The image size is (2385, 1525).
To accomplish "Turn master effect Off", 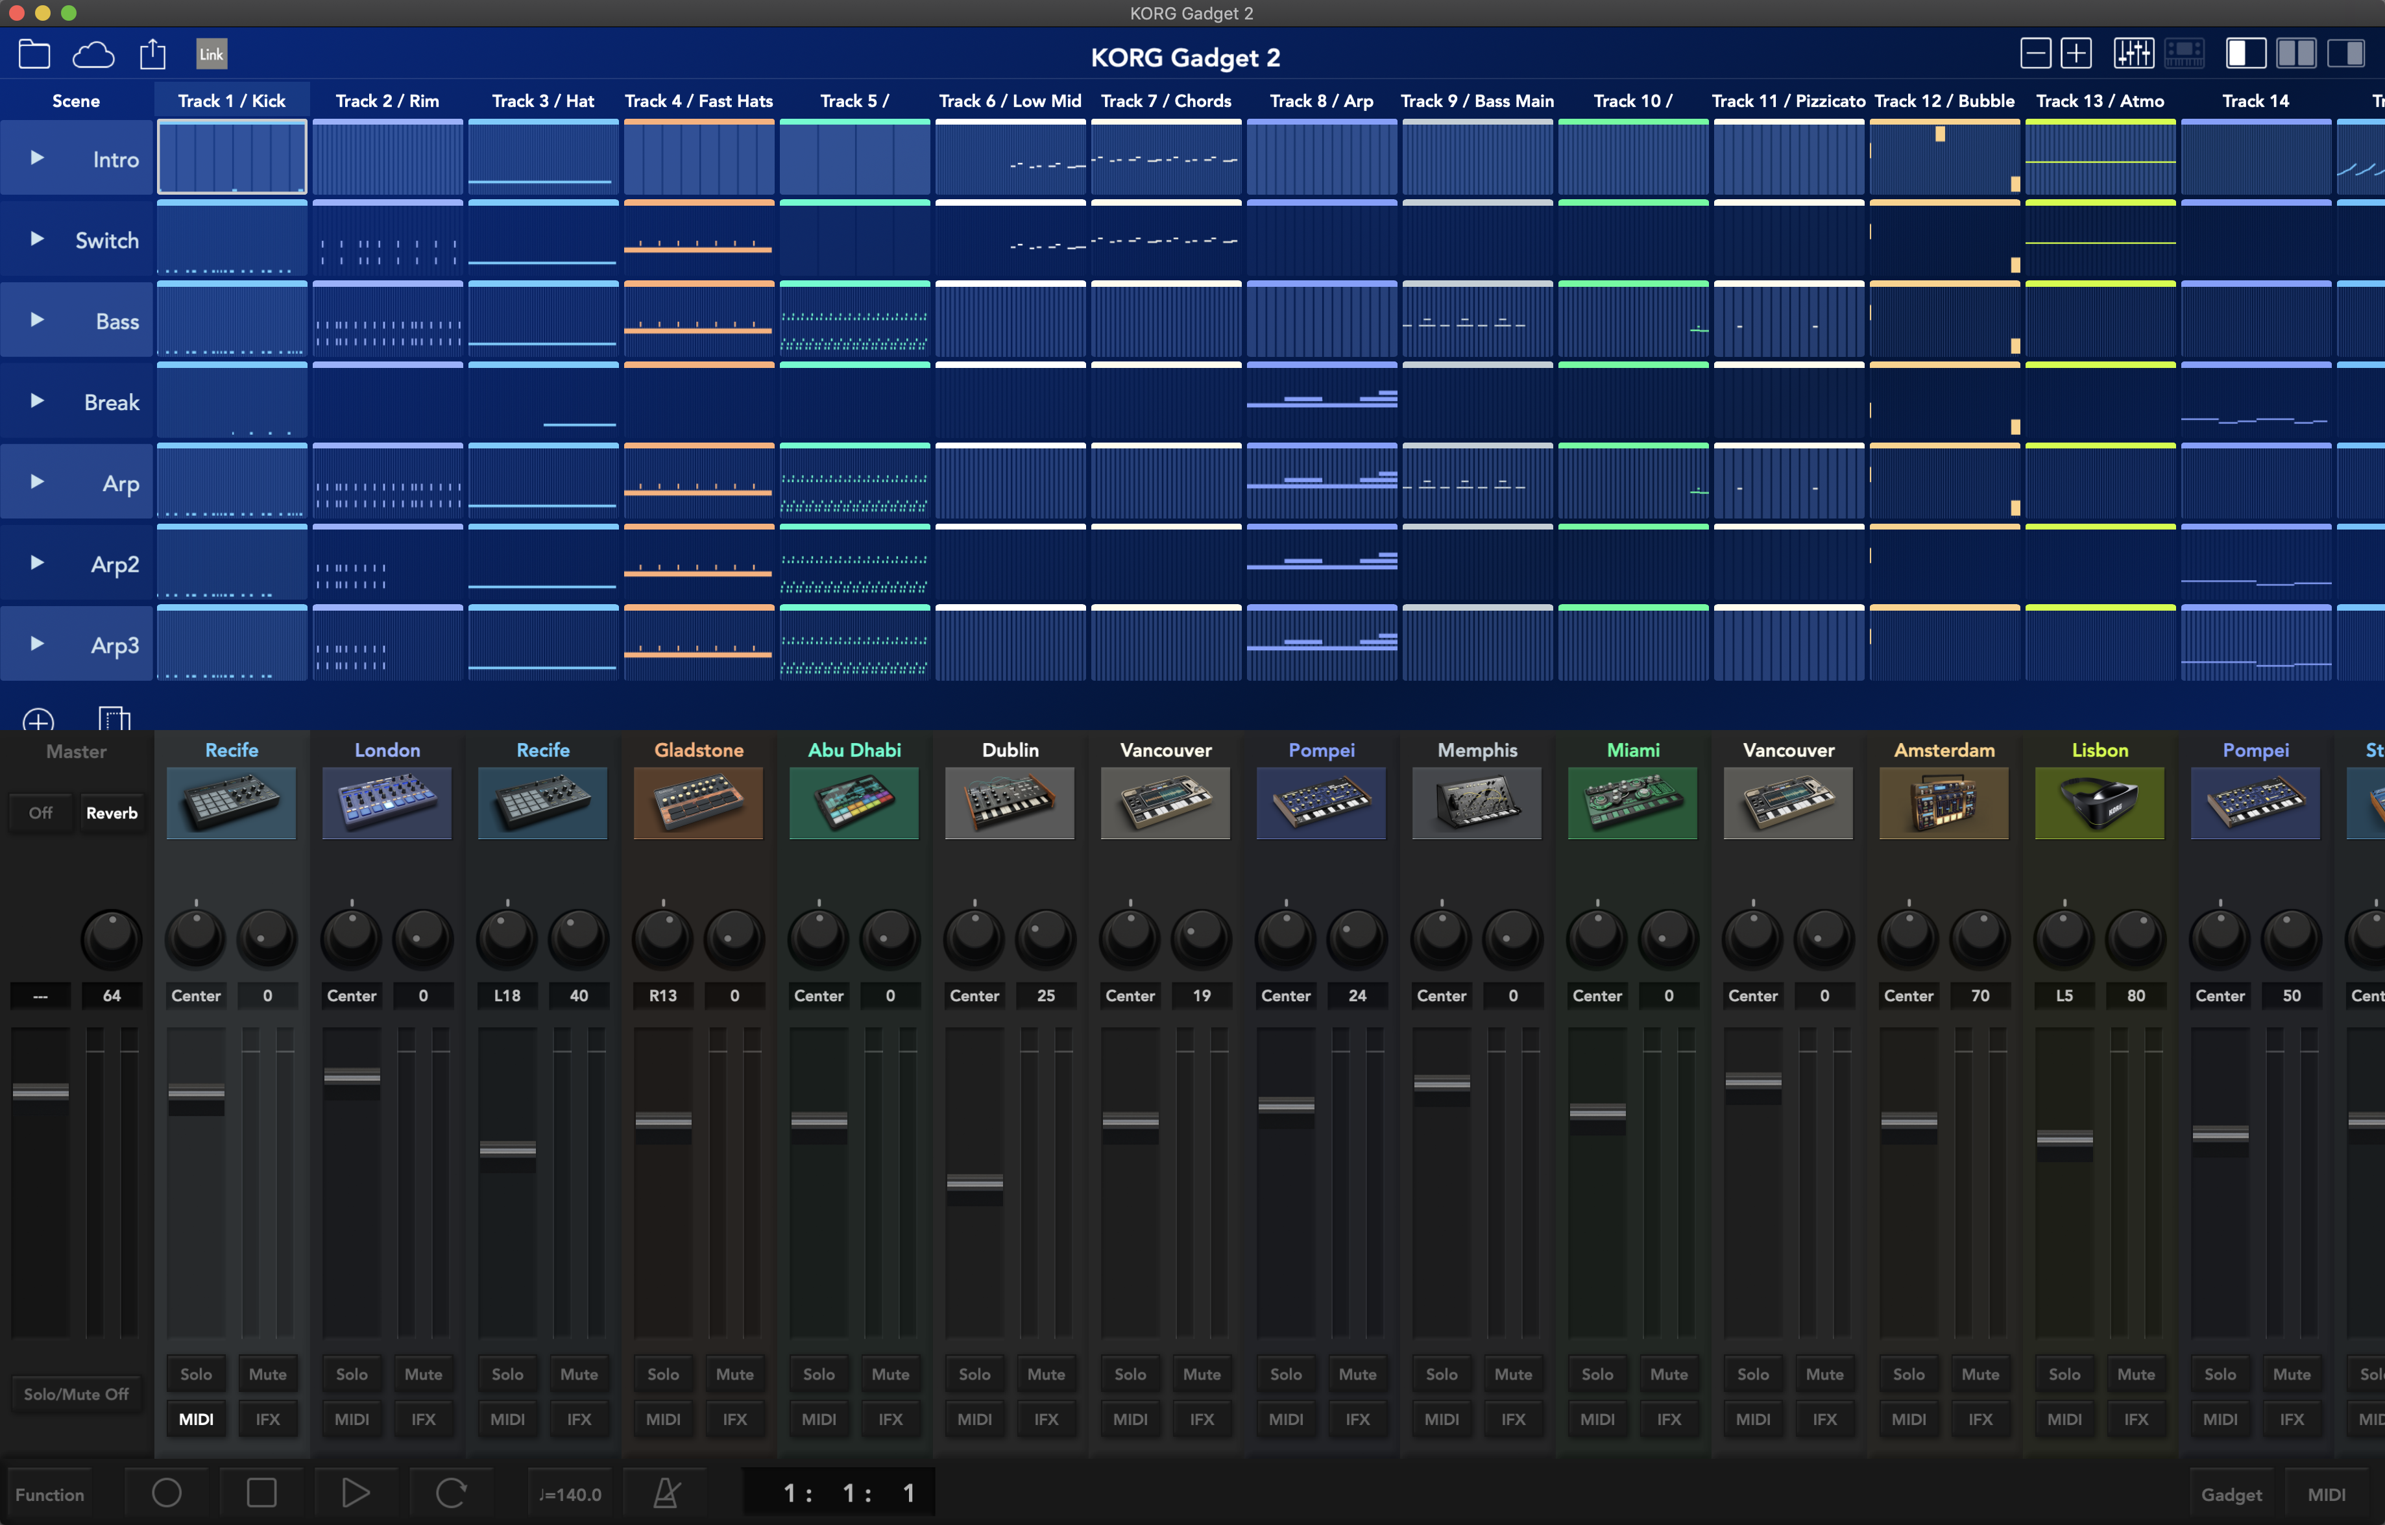I will click(41, 812).
